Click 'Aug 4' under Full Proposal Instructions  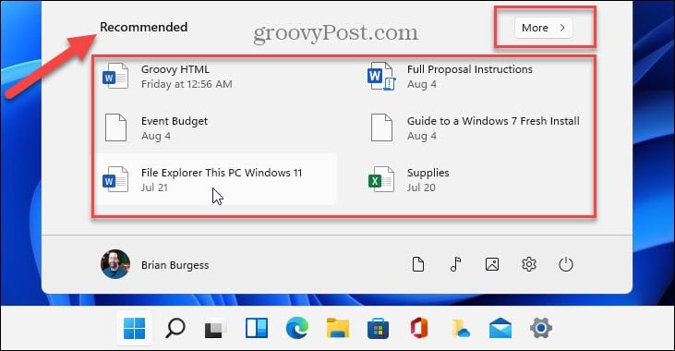click(422, 84)
